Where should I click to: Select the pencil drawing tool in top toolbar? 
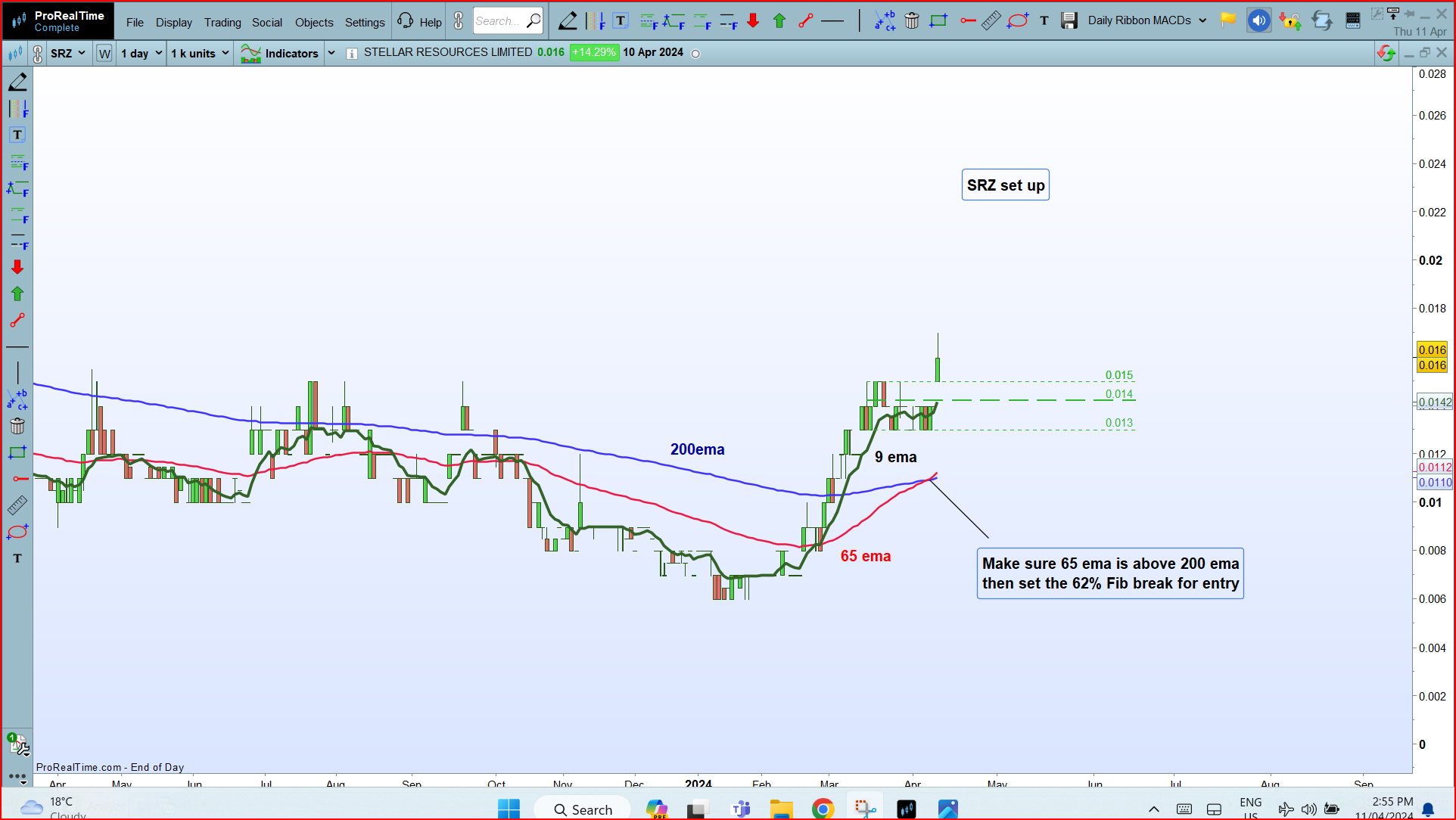point(568,21)
